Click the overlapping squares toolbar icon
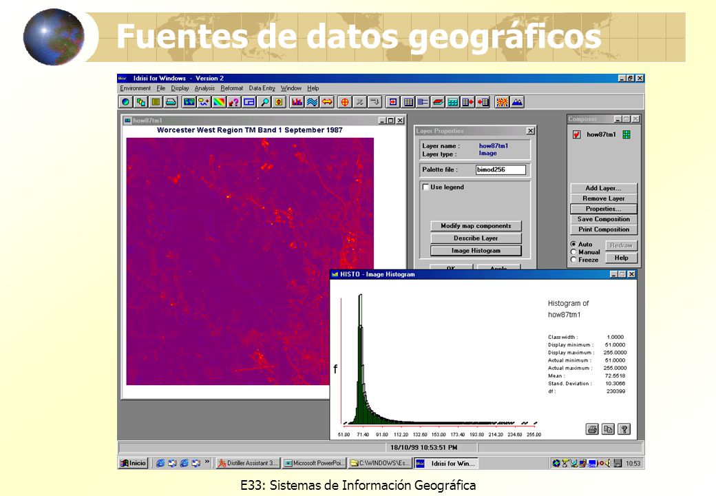The height and width of the screenshot is (496, 716). coord(141,102)
